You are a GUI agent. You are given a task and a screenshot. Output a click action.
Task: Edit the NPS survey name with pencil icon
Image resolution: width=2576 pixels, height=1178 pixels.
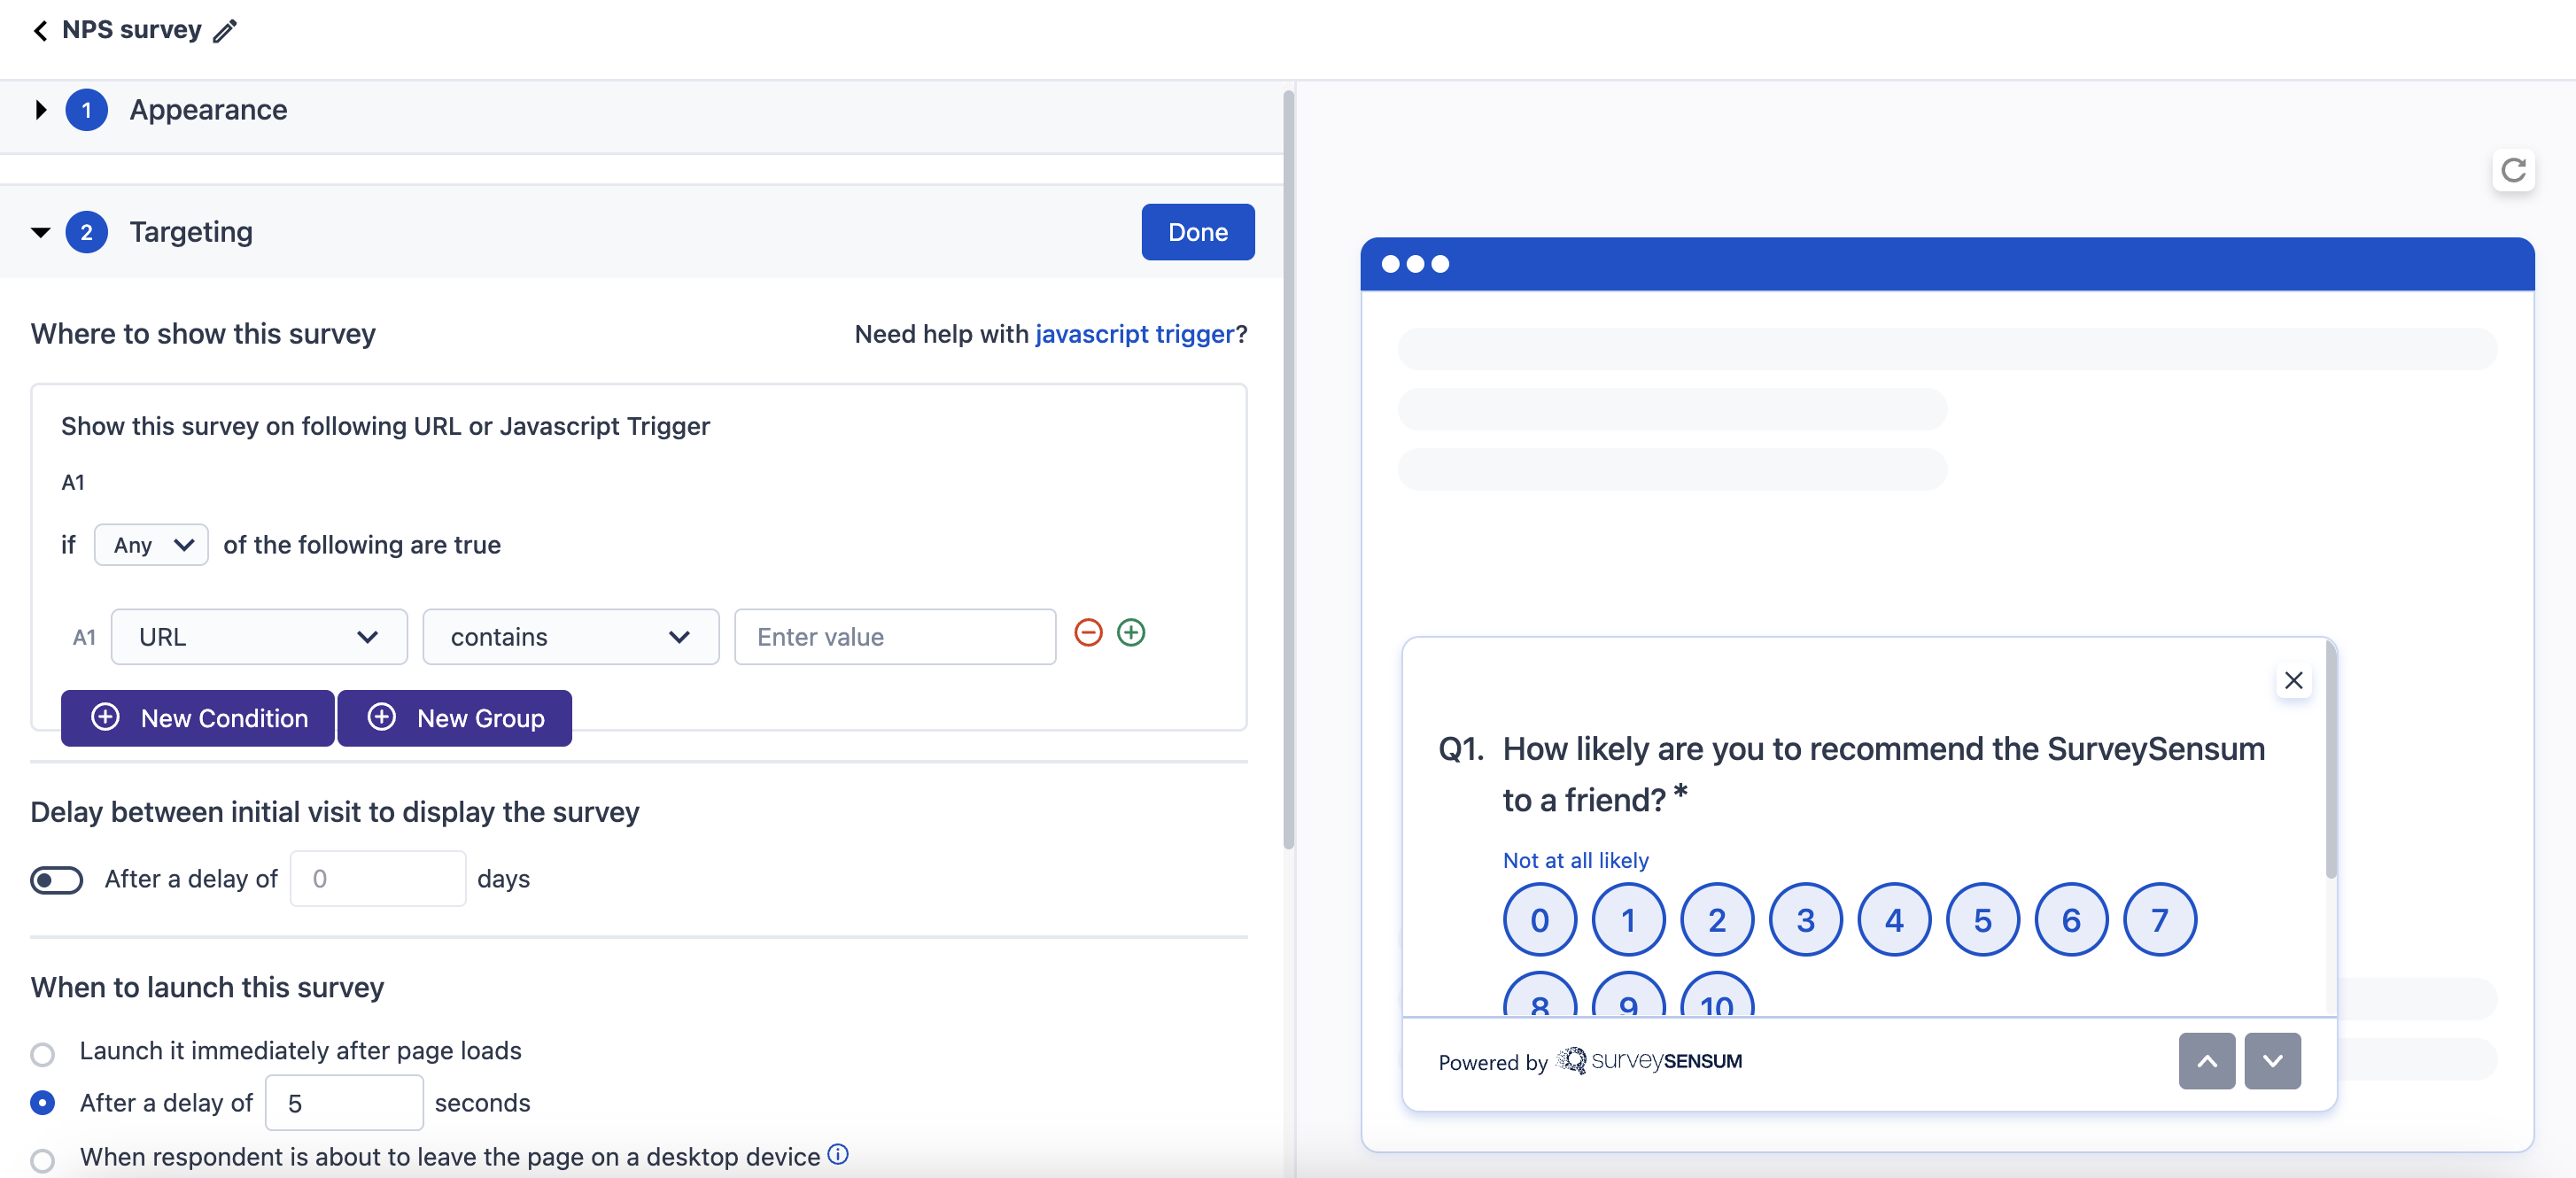point(225,31)
